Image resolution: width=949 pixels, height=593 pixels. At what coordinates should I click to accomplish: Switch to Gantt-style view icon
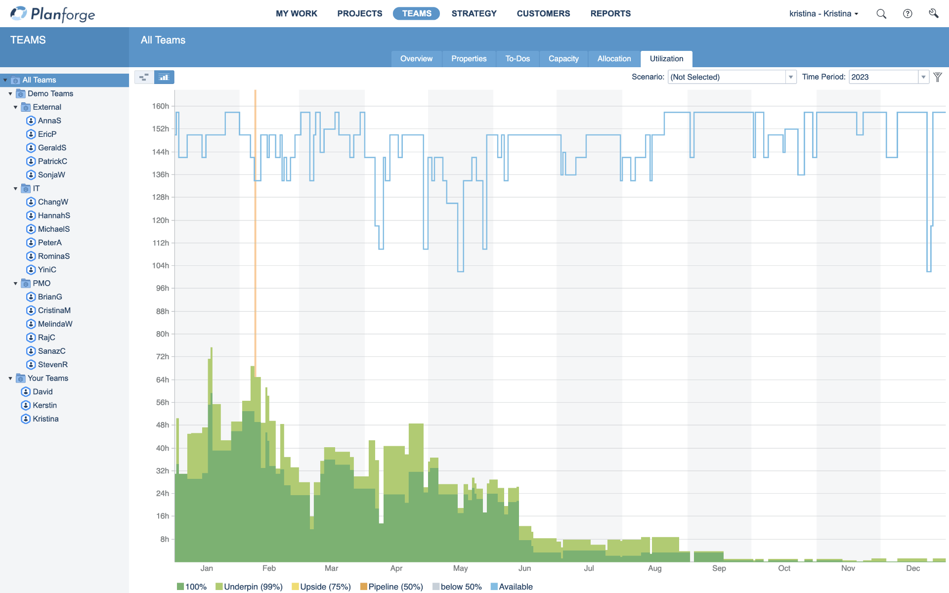click(144, 77)
